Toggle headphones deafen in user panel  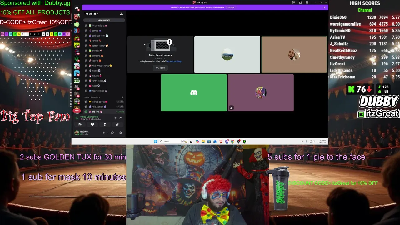pyautogui.click(x=112, y=133)
